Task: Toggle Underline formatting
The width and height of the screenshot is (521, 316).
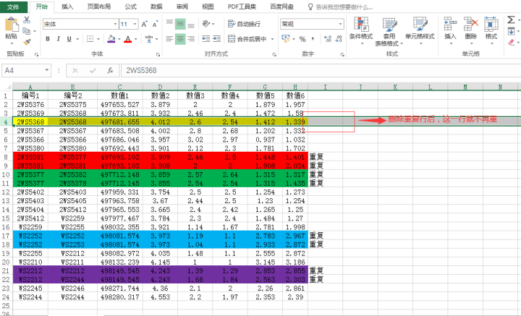Action: point(69,39)
